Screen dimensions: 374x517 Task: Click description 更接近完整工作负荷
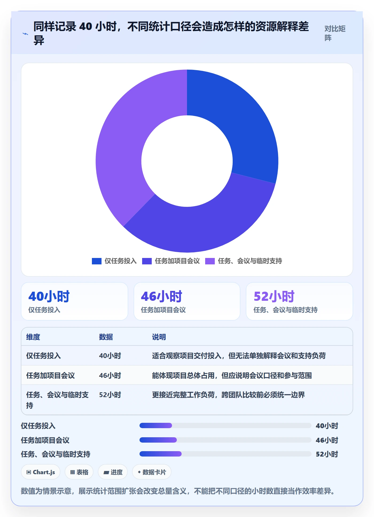point(228,395)
